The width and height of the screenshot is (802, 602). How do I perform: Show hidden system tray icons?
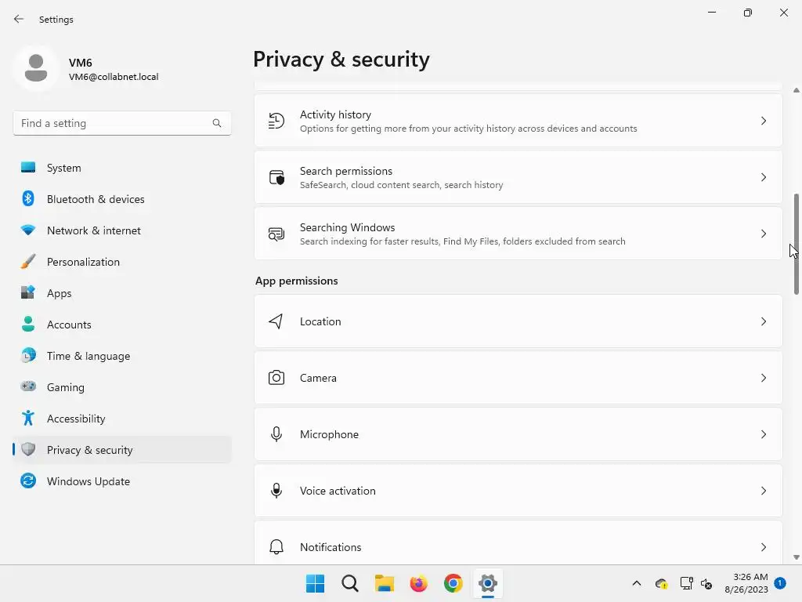point(637,583)
